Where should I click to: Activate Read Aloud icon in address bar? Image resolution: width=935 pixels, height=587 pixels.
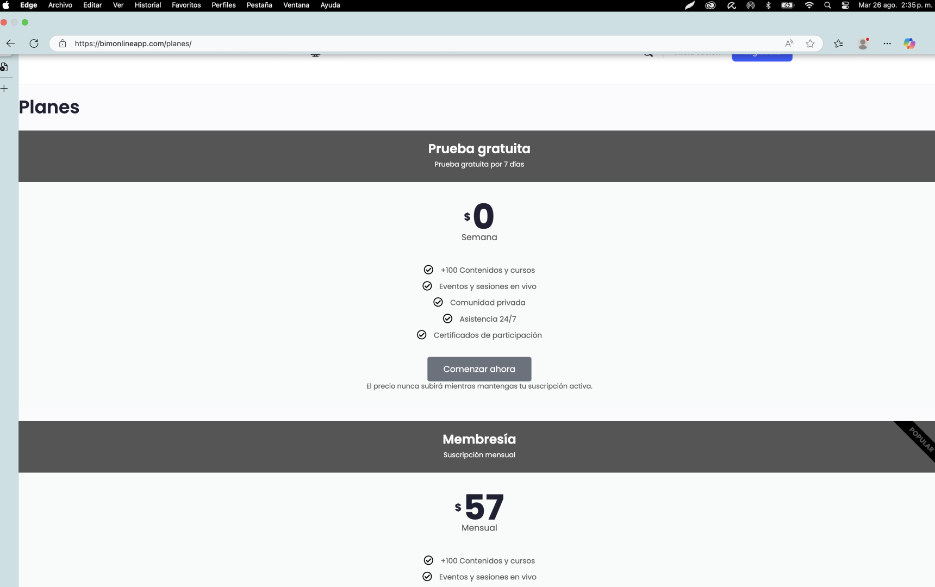[x=789, y=43]
